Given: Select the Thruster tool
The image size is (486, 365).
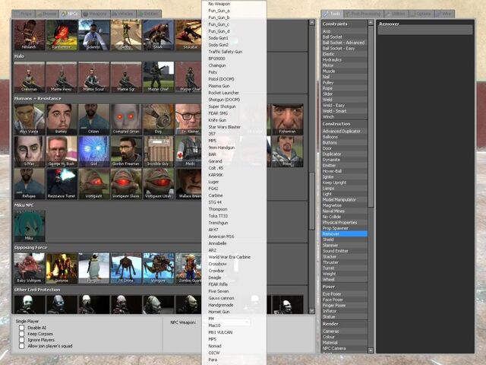Looking at the screenshot, I should [345, 262].
